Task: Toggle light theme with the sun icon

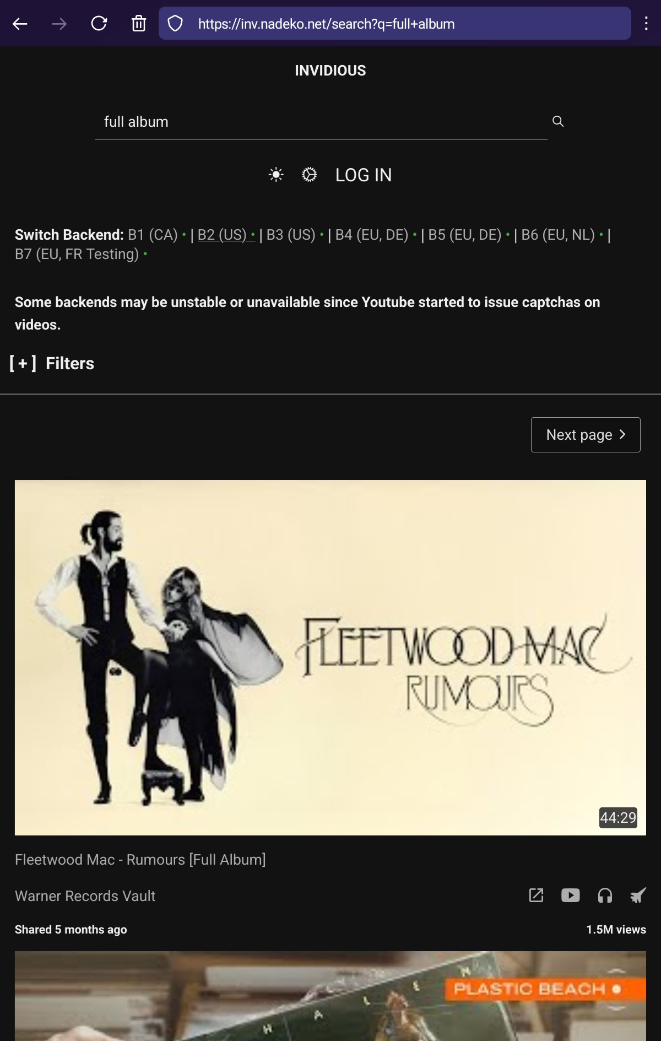Action: point(276,175)
